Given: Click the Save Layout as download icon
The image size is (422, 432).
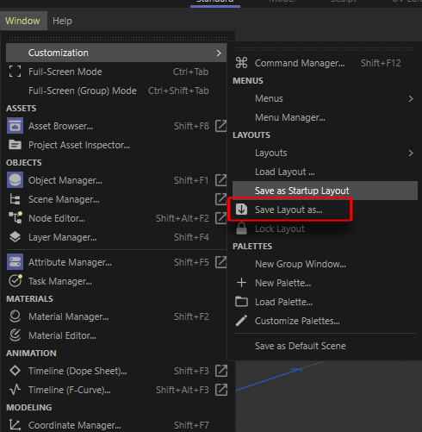Looking at the screenshot, I should (241, 210).
